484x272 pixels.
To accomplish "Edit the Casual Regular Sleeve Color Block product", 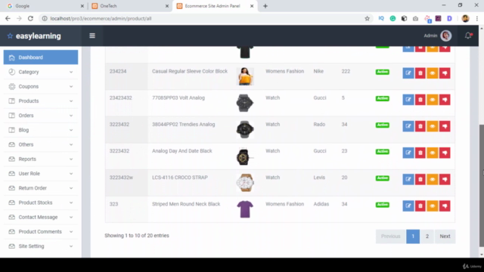I will [x=408, y=73].
